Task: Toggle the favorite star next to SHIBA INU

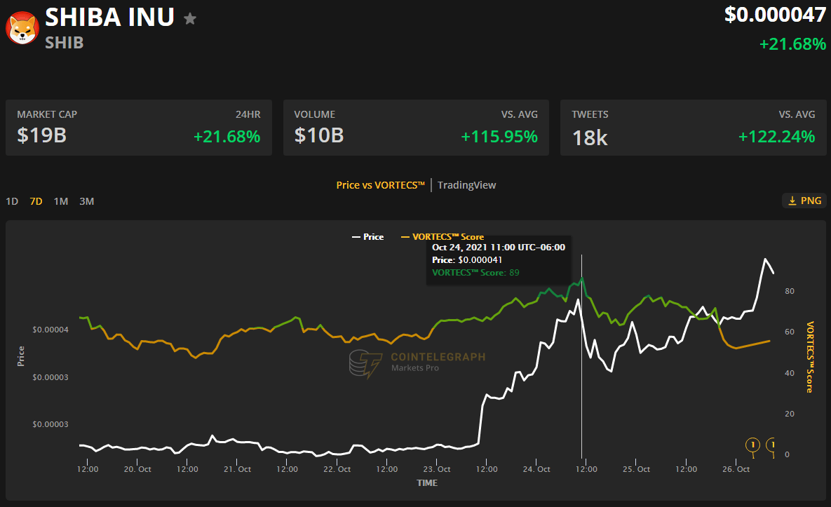Action: 189,20
